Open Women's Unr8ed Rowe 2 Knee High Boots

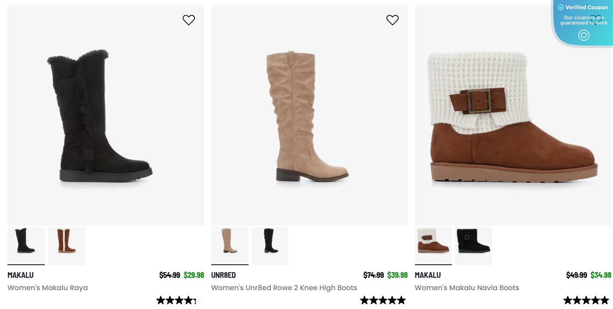click(x=284, y=288)
